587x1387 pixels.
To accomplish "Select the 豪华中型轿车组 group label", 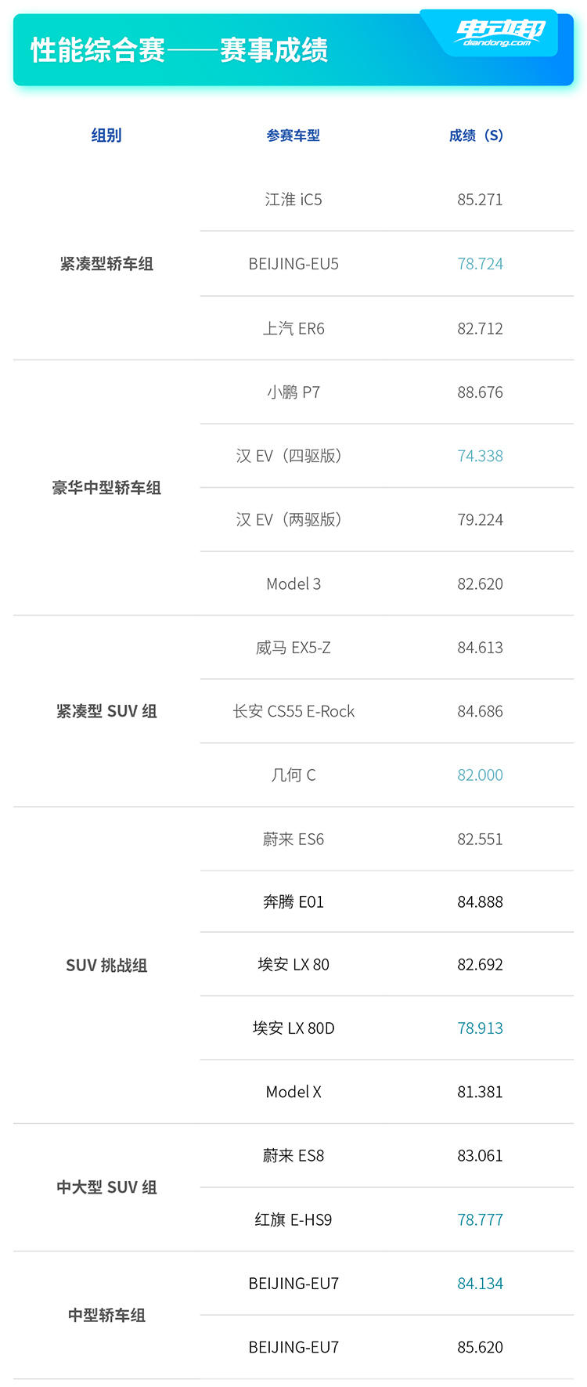I will pos(106,488).
